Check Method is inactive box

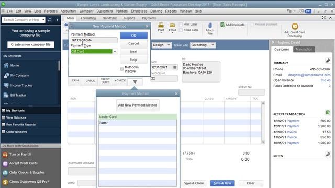(122, 69)
